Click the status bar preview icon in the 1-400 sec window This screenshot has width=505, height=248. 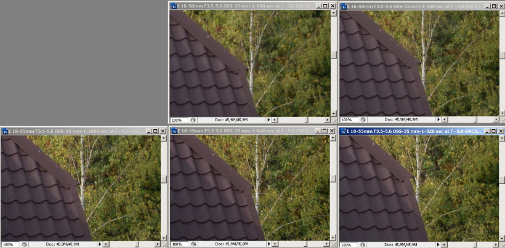[x=363, y=119]
